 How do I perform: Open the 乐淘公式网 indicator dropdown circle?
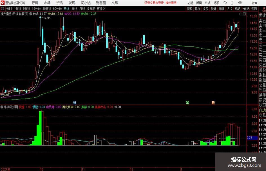2,107
